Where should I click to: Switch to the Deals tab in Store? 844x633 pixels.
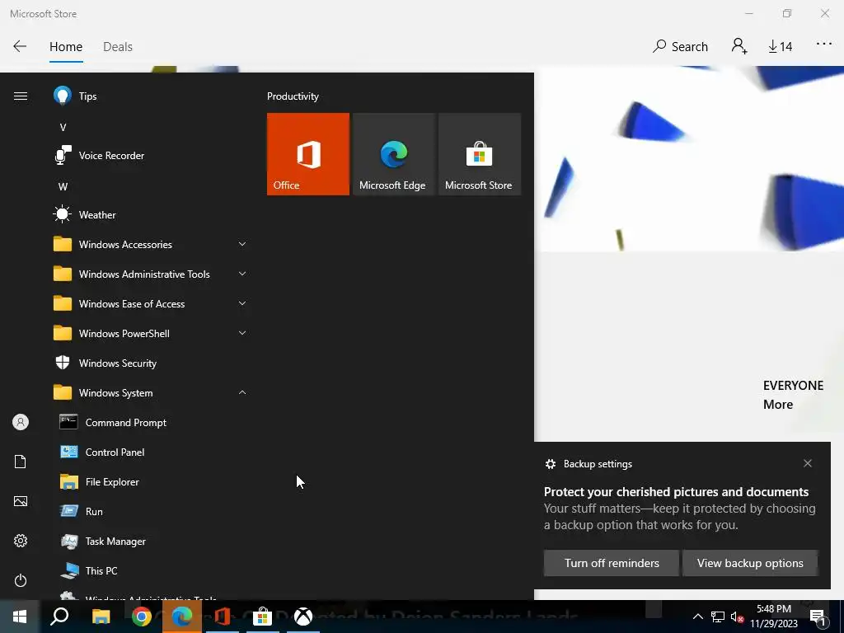click(118, 47)
